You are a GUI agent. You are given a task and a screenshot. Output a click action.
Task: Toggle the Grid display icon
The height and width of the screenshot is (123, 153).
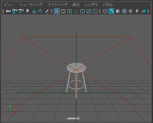pos(57,11)
